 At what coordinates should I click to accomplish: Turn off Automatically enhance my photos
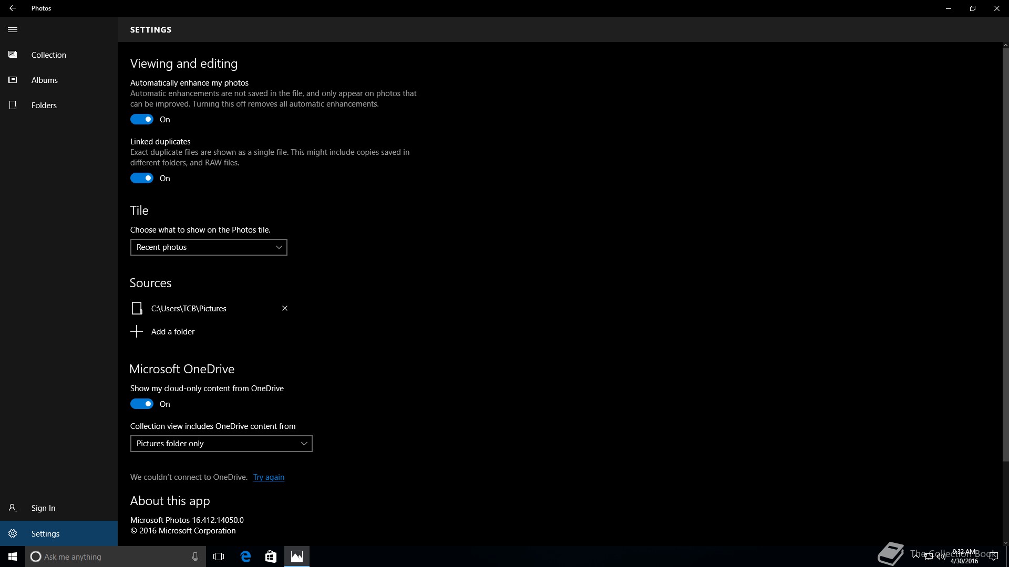coord(142,119)
